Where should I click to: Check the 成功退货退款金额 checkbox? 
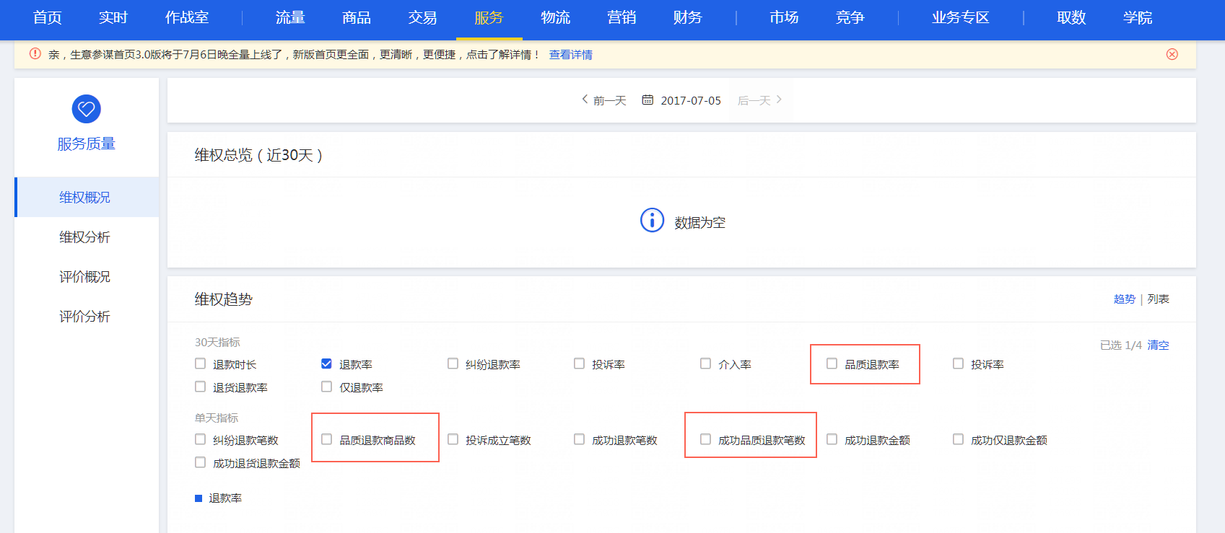[200, 462]
